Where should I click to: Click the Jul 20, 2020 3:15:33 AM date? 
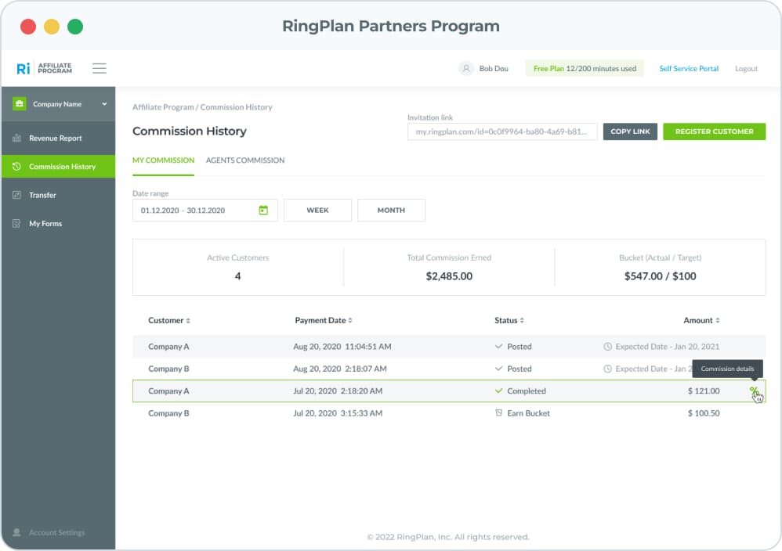(339, 413)
